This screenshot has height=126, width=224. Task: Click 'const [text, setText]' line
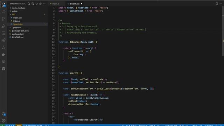tap(85, 79)
